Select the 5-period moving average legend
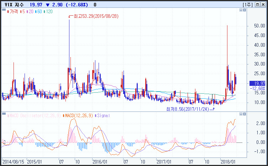The width and height of the screenshot is (268, 166). [x=22, y=11]
